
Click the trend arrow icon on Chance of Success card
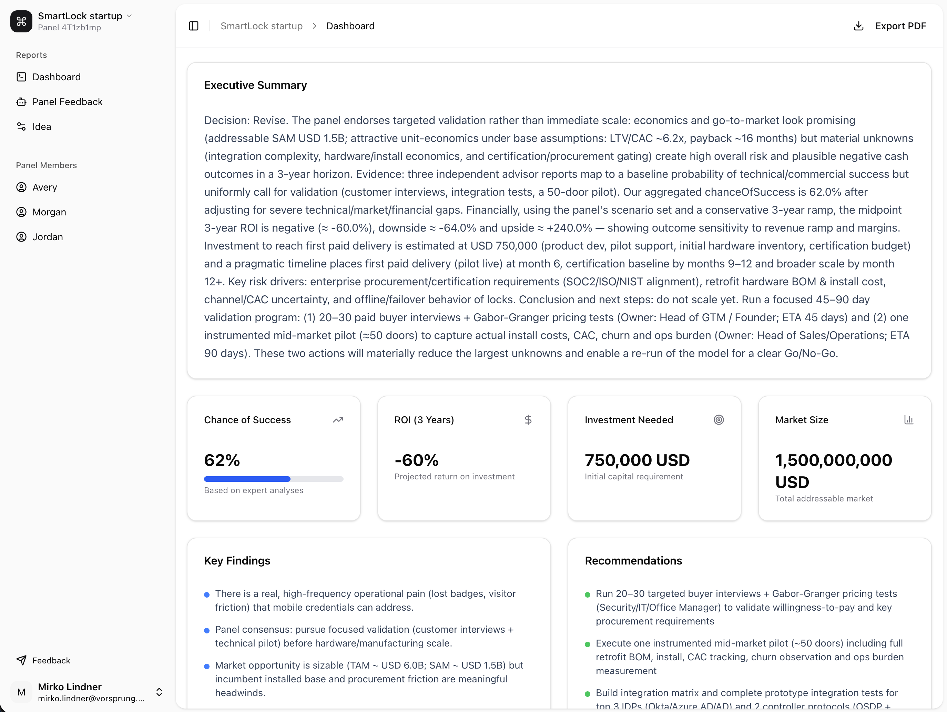(x=338, y=419)
